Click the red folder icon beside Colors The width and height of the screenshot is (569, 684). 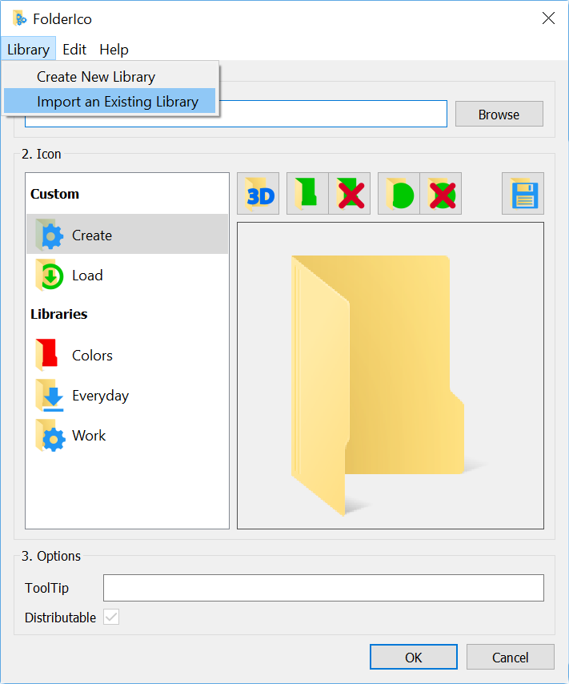tap(47, 355)
